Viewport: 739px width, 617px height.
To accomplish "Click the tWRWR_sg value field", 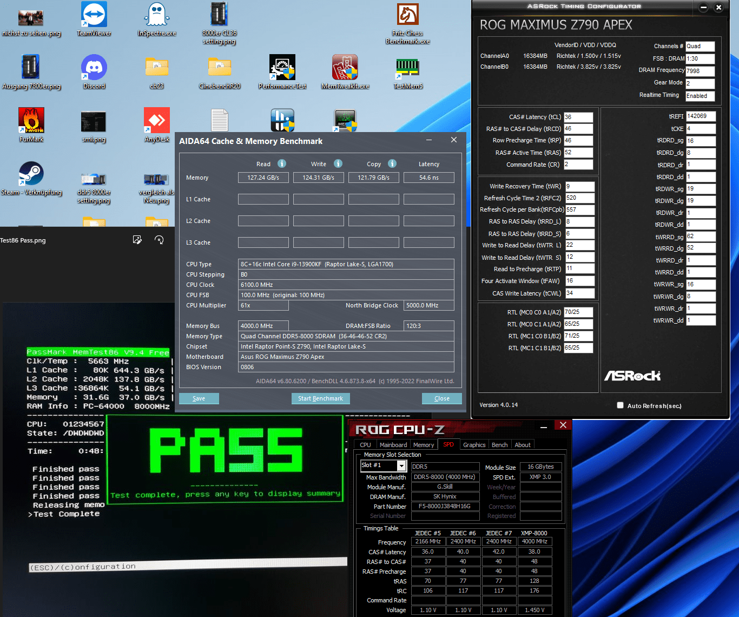I will click(x=701, y=284).
